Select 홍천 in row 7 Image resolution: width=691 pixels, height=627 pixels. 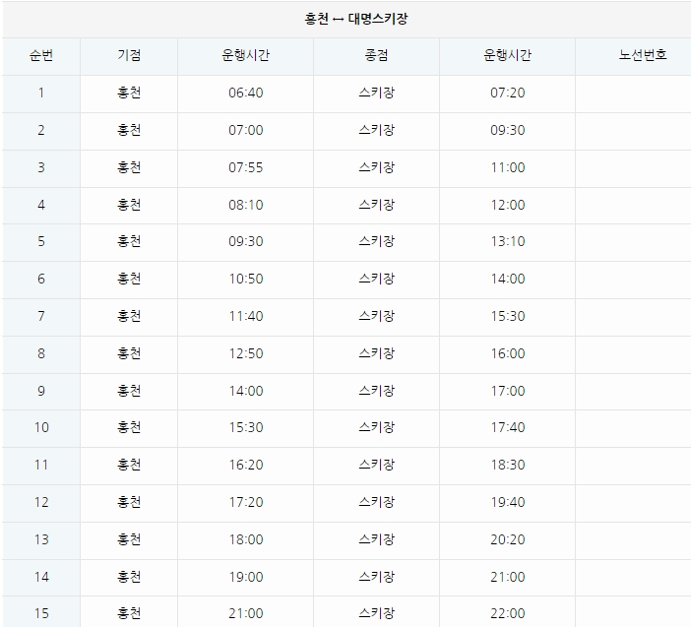[x=129, y=316]
